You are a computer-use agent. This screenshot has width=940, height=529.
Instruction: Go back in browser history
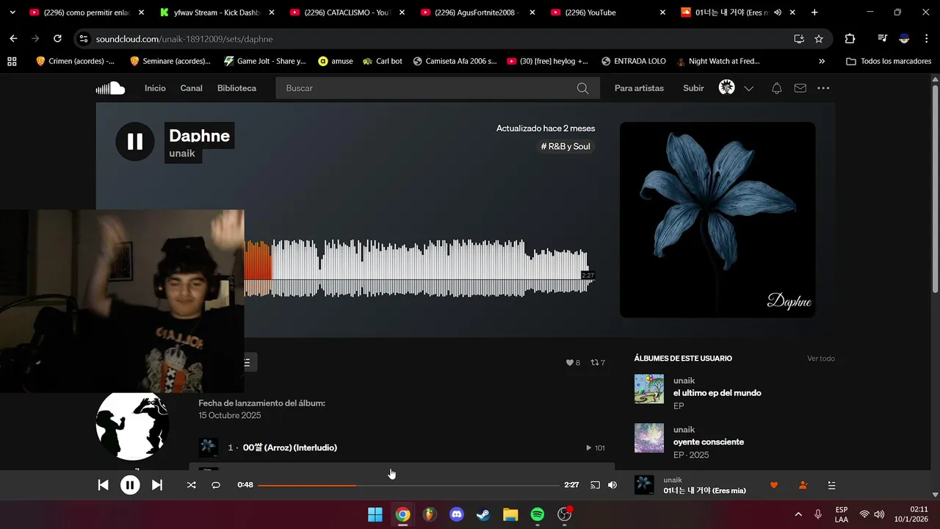13,39
